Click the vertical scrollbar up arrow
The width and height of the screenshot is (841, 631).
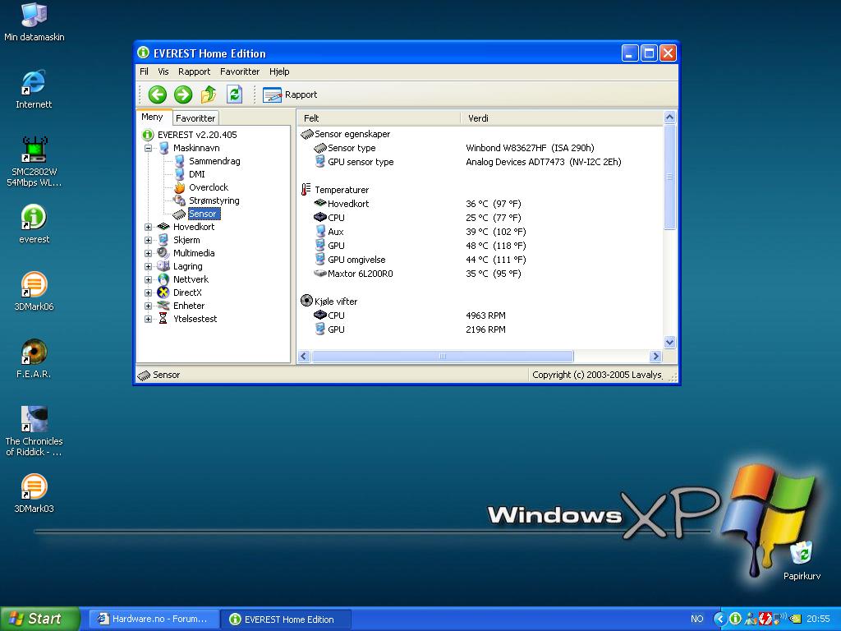click(669, 117)
